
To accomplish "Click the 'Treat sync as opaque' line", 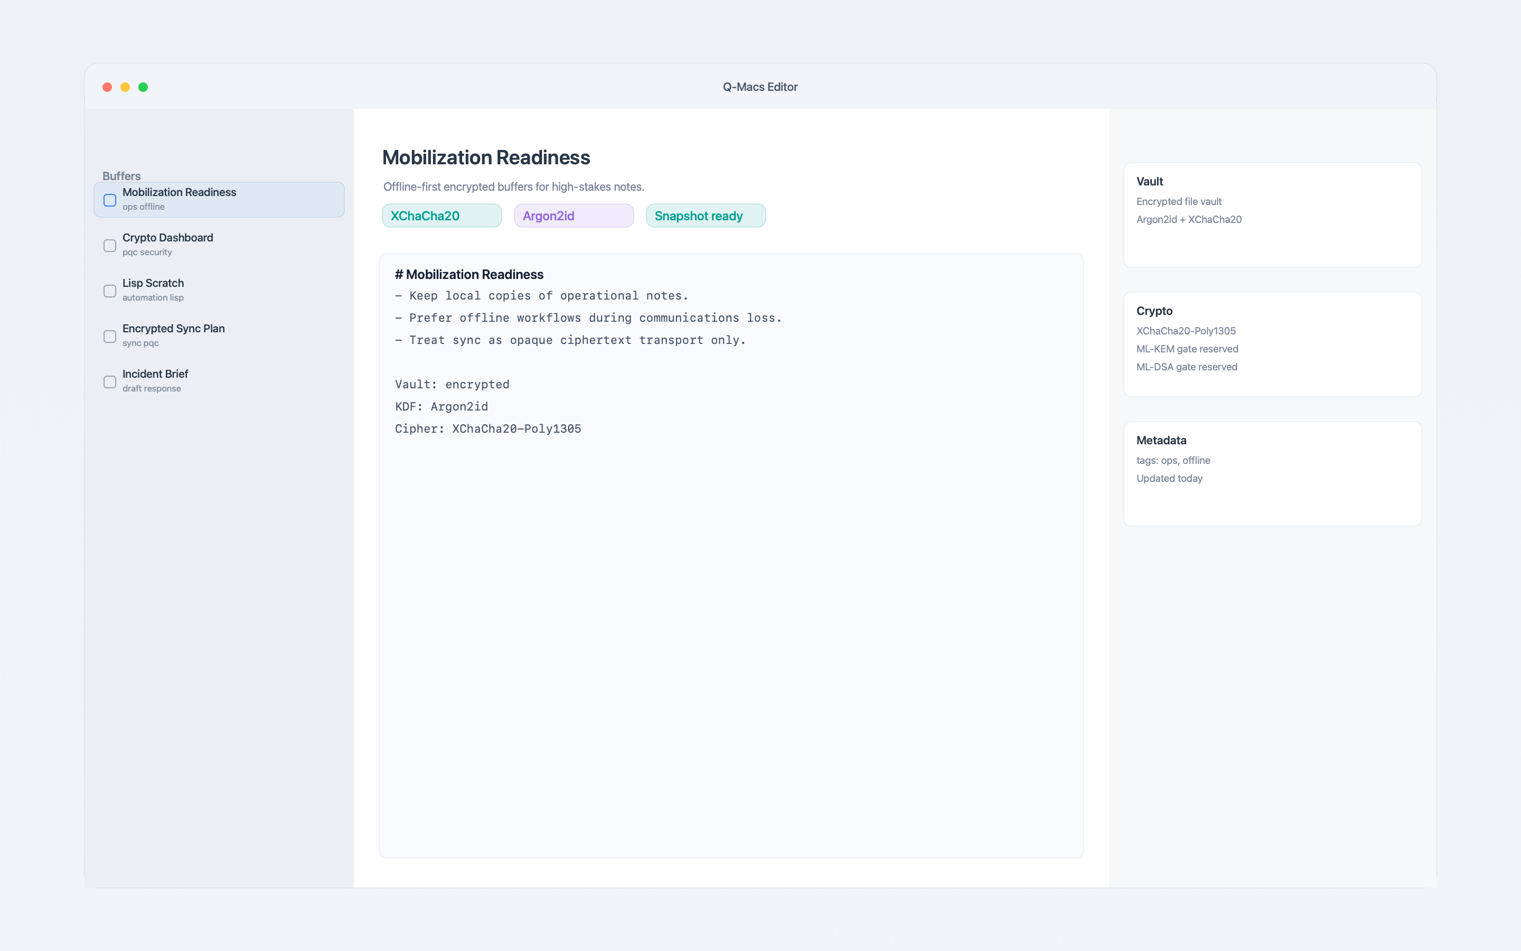I will point(570,340).
